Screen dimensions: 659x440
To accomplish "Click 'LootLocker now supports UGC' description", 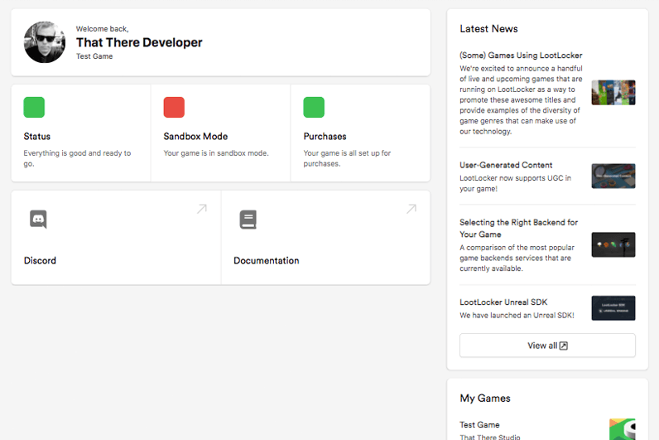I will click(515, 183).
